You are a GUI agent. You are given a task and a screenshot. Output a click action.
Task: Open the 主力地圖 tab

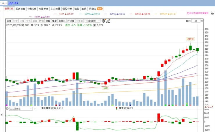[x=55, y=9]
